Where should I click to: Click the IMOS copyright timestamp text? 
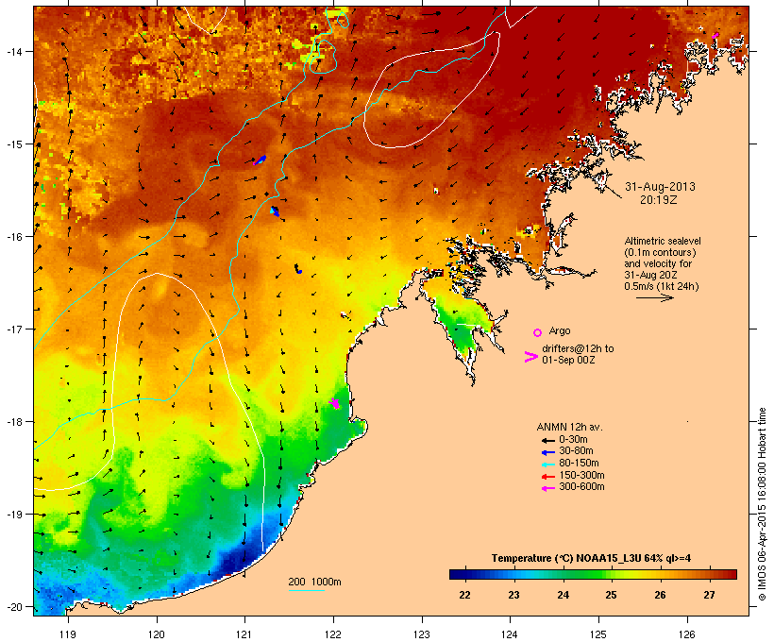(762, 504)
